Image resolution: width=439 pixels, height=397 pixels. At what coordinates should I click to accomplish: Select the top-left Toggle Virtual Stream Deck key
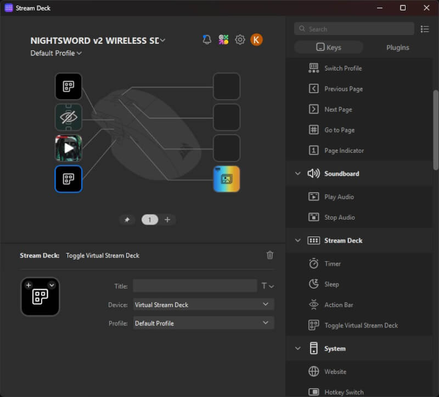[69, 87]
